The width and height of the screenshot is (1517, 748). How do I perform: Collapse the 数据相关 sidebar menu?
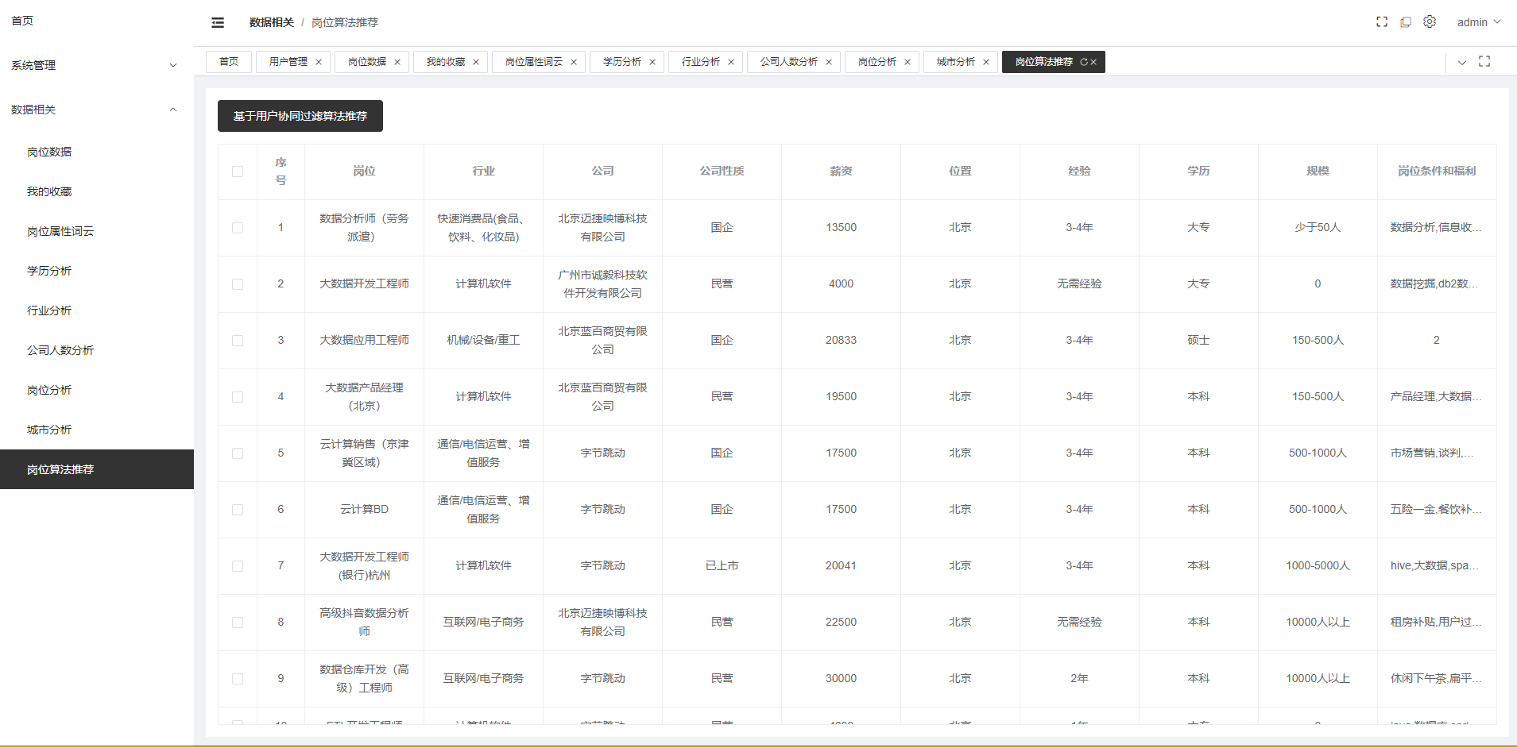97,110
